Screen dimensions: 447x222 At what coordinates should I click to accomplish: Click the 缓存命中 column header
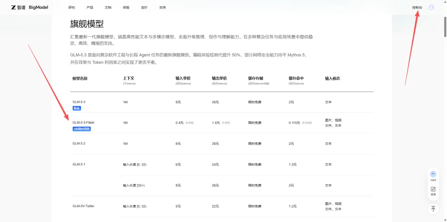296,78
